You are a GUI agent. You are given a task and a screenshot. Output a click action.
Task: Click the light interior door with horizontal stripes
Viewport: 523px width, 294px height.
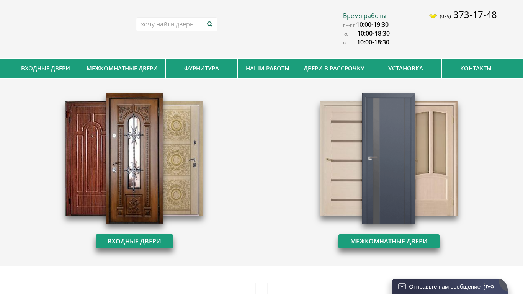click(x=341, y=158)
